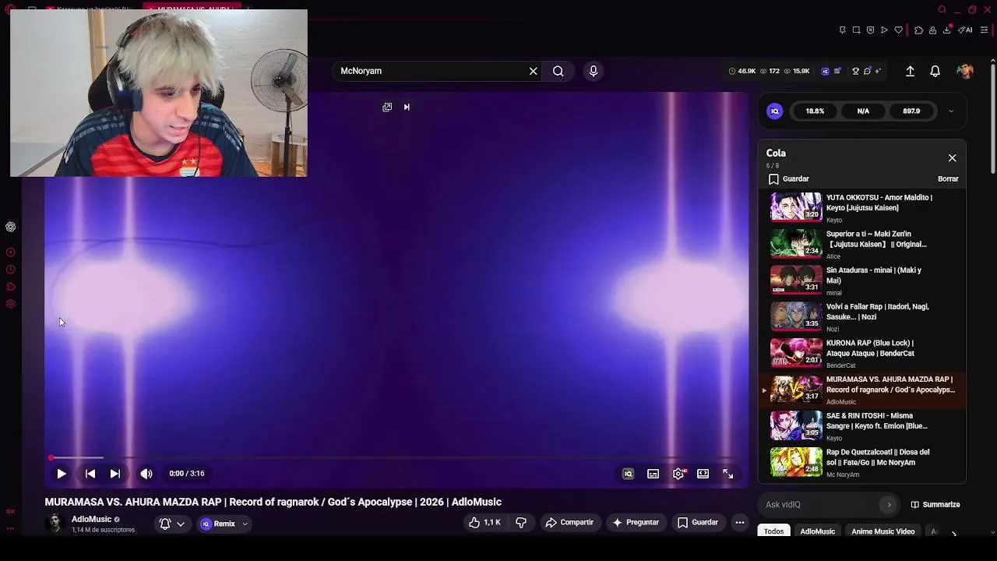
Task: Click the Preguntar button
Action: tap(636, 523)
